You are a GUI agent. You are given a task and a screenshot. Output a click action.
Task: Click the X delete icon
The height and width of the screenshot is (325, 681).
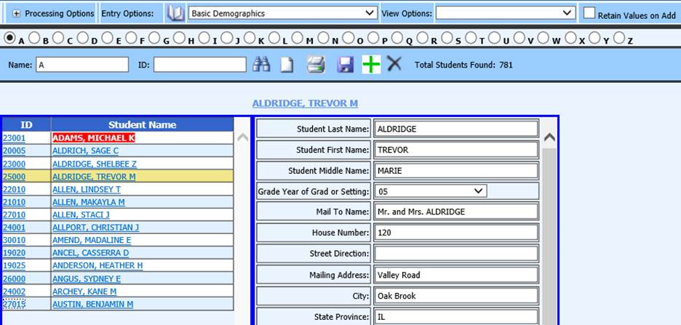(394, 65)
